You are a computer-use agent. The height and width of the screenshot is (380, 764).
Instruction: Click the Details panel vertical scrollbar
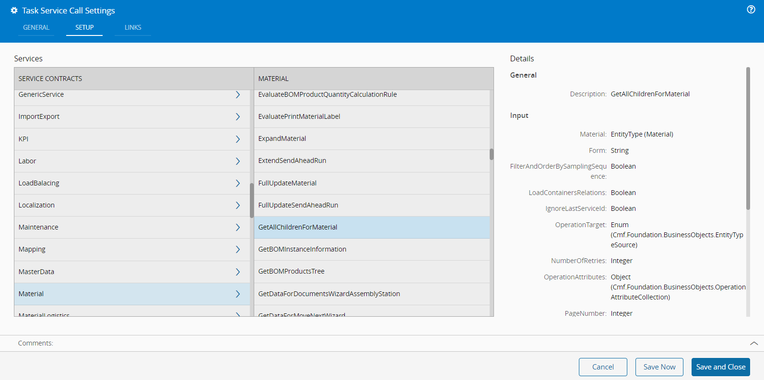(x=748, y=139)
